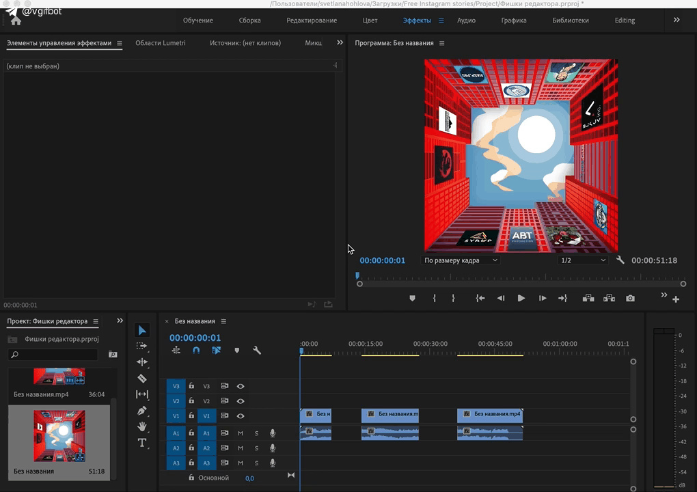
Task: Go to In point
Action: (480, 298)
